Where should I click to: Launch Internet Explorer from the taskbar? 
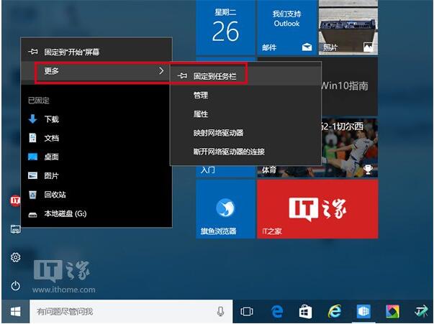pyautogui.click(x=335, y=311)
